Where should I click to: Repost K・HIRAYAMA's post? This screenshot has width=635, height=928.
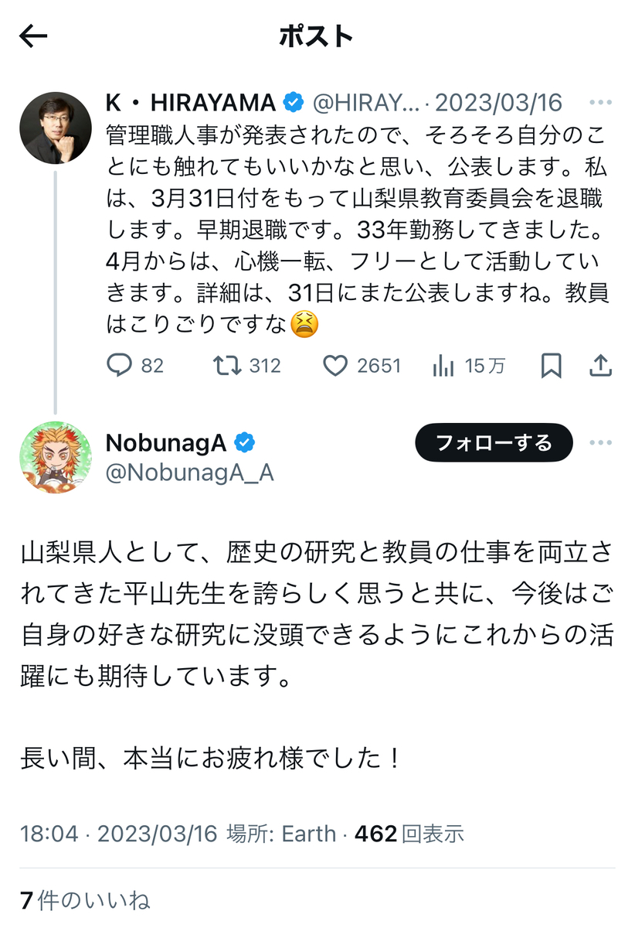click(227, 366)
